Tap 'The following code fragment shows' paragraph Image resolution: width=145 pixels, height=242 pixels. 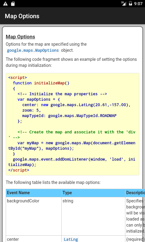[x=71, y=62]
